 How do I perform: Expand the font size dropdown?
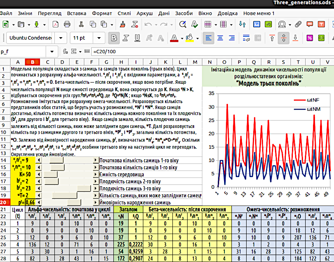100,38
